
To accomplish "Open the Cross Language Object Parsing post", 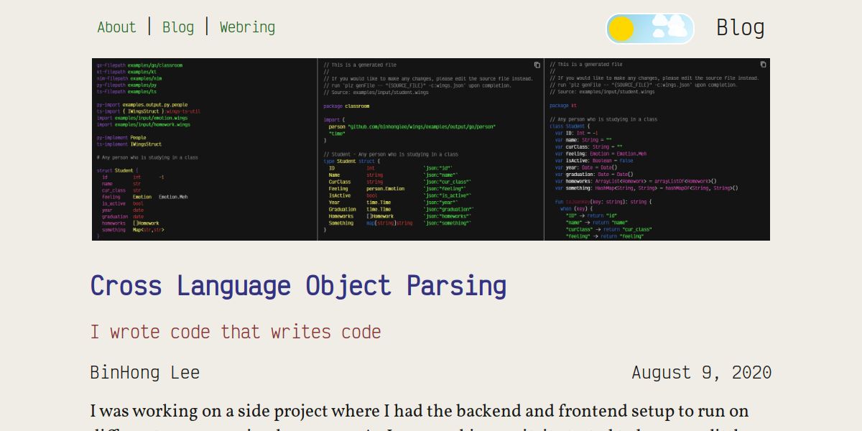I will pyautogui.click(x=297, y=285).
